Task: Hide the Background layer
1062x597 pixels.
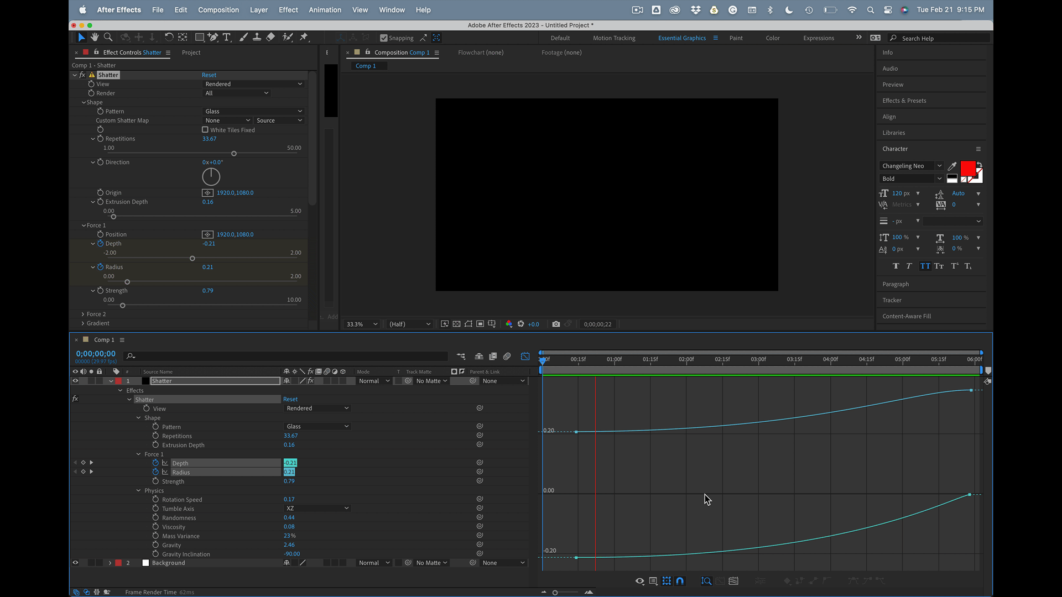Action: [x=76, y=562]
